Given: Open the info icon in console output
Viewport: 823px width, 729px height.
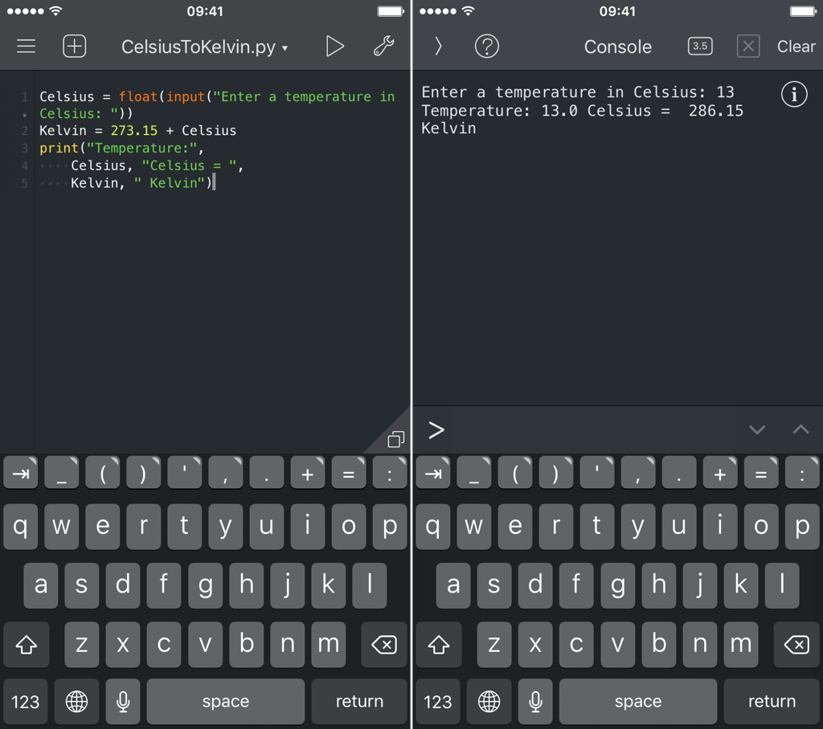Looking at the screenshot, I should point(794,95).
